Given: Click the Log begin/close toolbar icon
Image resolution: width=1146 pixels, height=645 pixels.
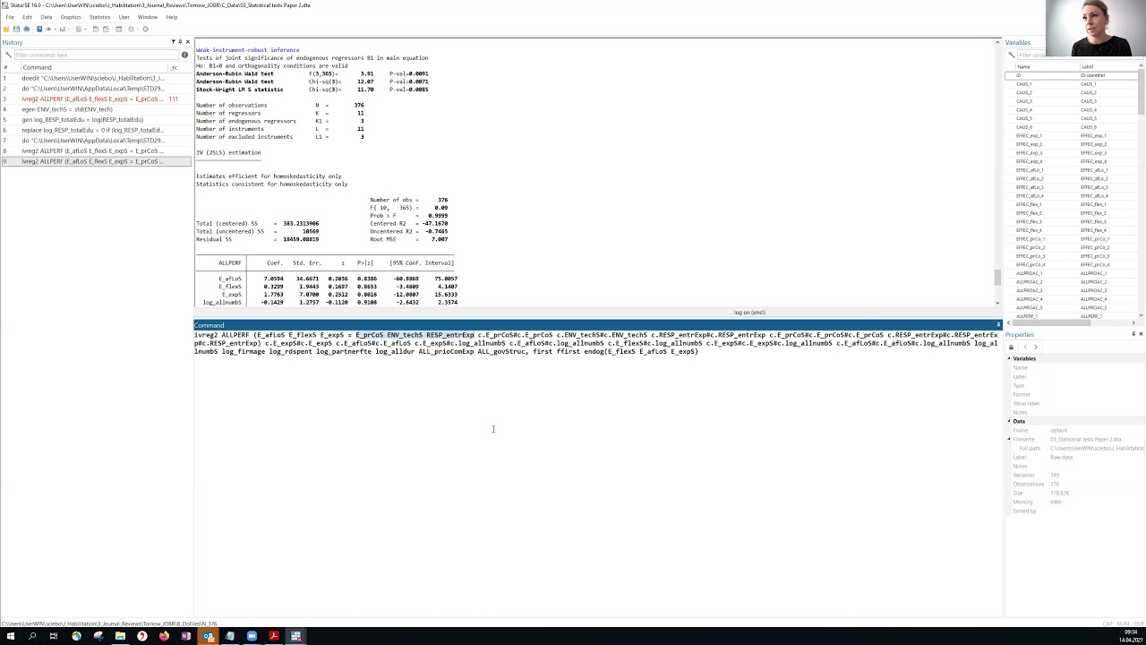Looking at the screenshot, I should coord(39,29).
